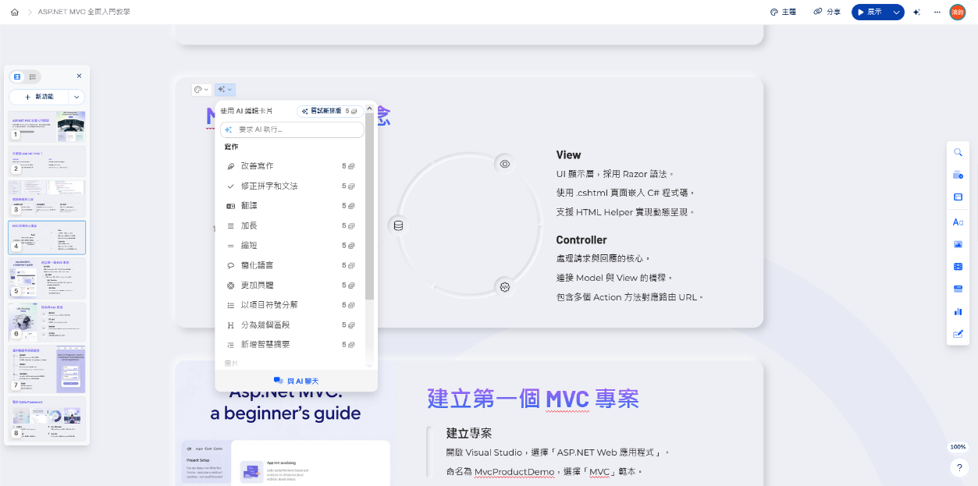This screenshot has height=486, width=978.
Task: Choose 改善寫作 from AI menu
Action: 291,166
